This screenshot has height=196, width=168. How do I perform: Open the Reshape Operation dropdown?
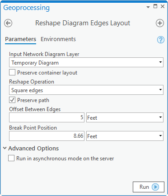point(86,90)
